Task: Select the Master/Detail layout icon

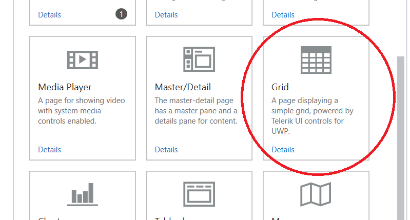Action: (199, 59)
